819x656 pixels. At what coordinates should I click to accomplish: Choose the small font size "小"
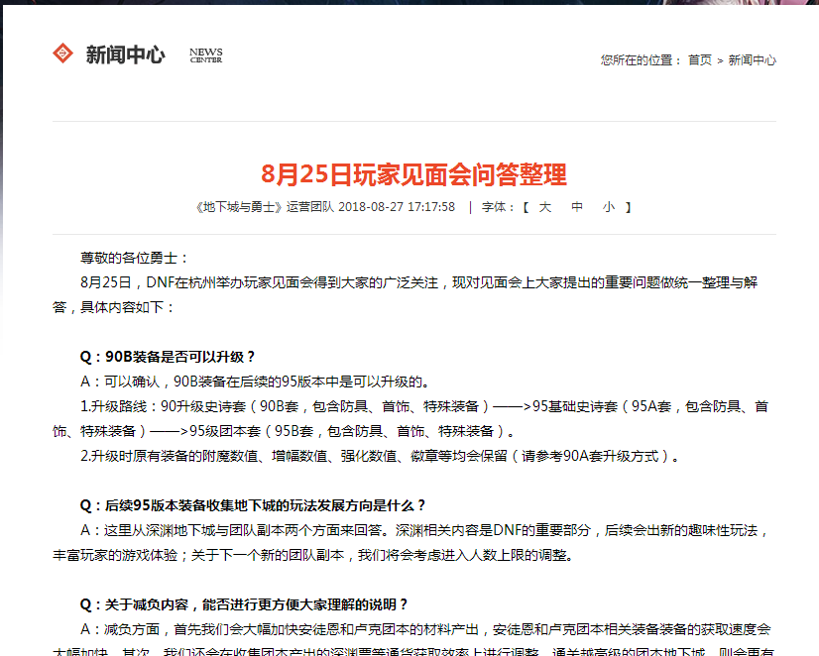coord(608,207)
